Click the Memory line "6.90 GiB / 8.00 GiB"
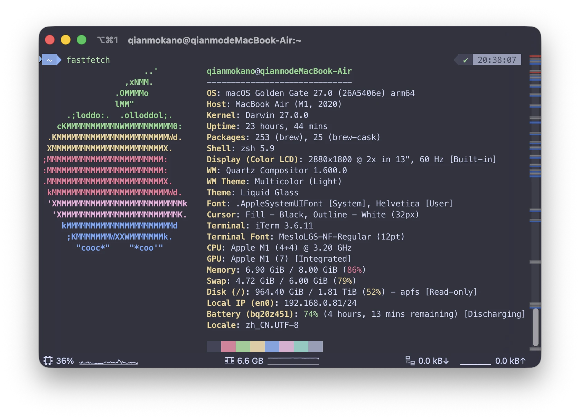The width and height of the screenshot is (580, 419). click(x=291, y=270)
